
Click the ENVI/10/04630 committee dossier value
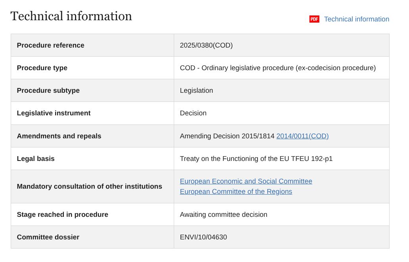tap(203, 237)
